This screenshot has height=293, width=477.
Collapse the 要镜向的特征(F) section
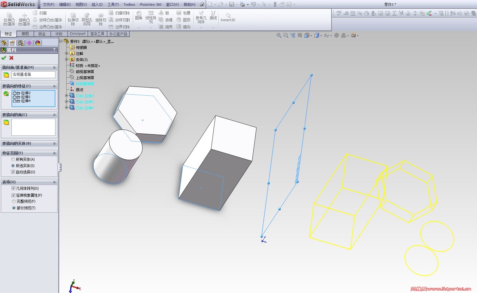point(55,86)
